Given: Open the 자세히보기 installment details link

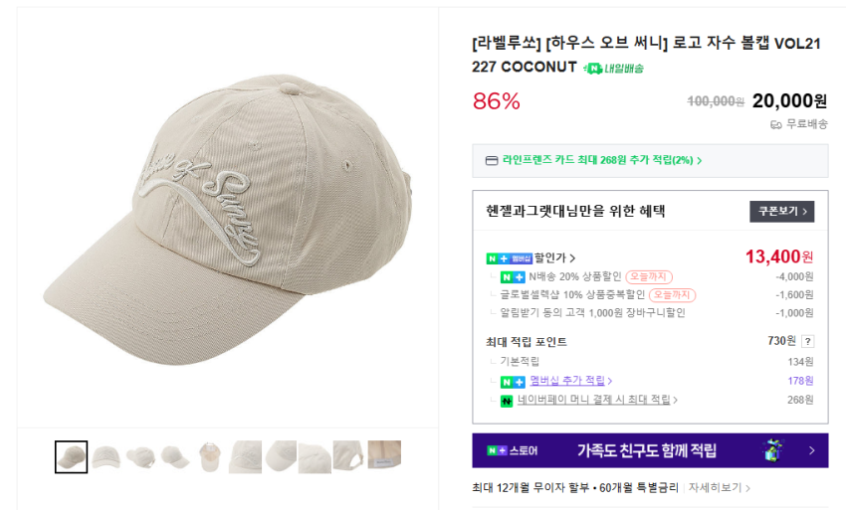Looking at the screenshot, I should click(721, 488).
